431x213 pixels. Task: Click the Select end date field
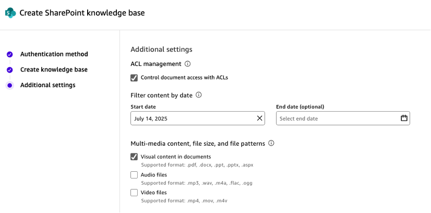(x=343, y=118)
